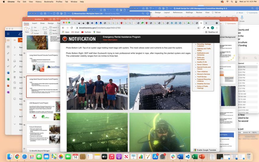Open the oyster cages on boat photo
The width and height of the screenshot is (259, 162).
[x=160, y=87]
